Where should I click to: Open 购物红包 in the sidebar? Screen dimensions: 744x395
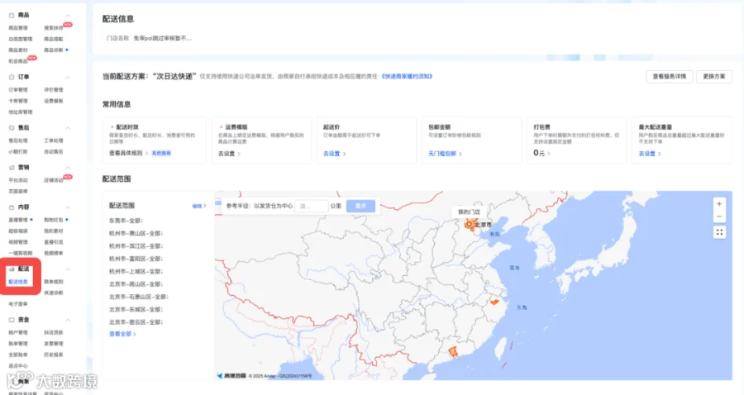pyautogui.click(x=53, y=220)
